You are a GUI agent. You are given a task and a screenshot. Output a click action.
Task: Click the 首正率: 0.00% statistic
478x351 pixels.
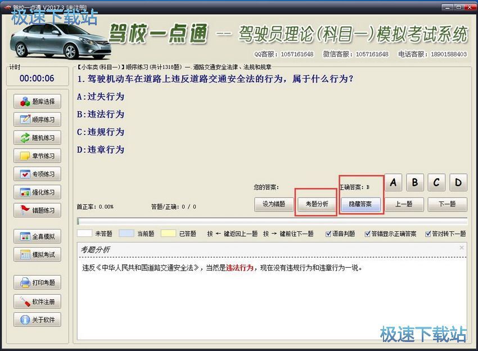pos(95,207)
